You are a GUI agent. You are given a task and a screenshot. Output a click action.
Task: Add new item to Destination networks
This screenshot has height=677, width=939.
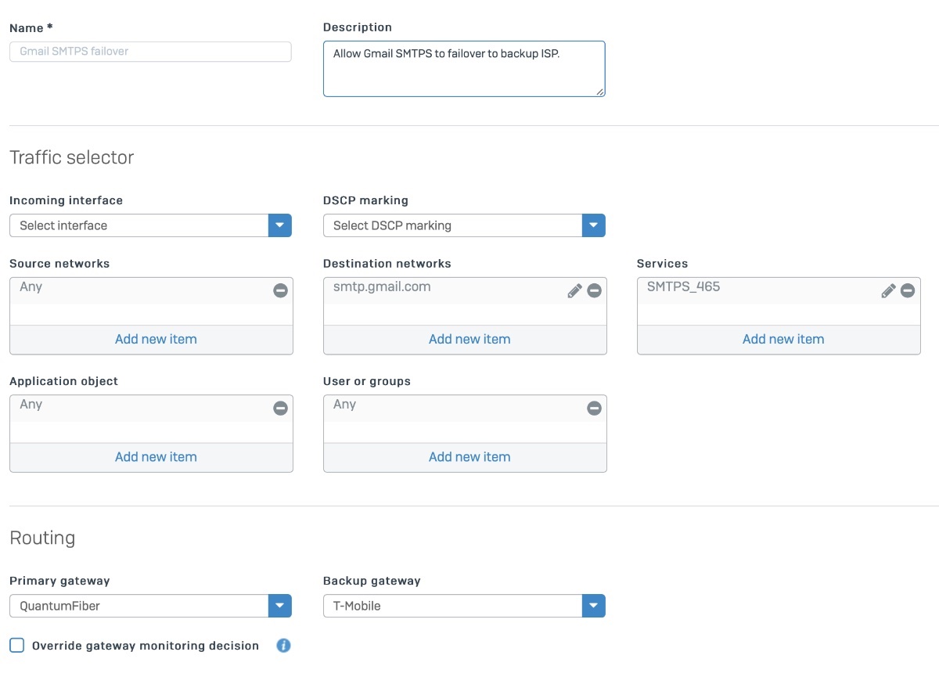(469, 339)
